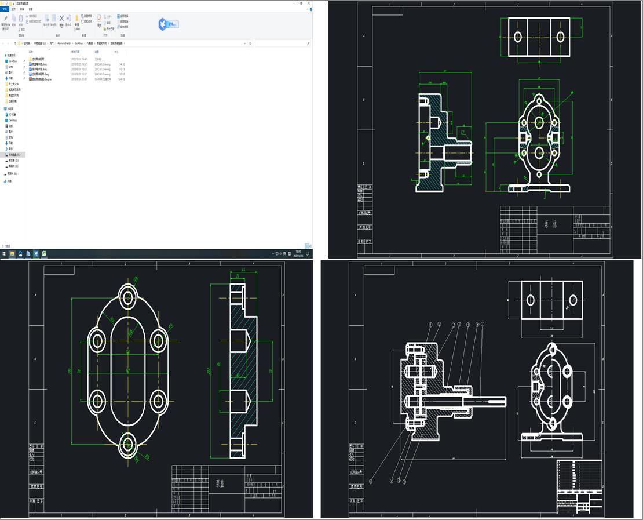The image size is (643, 520).
Task: Open the taskbar clock and date
Action: pyautogui.click(x=298, y=254)
